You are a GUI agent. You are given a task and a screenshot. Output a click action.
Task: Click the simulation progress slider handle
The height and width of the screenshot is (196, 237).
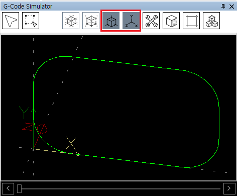[x=20, y=188]
